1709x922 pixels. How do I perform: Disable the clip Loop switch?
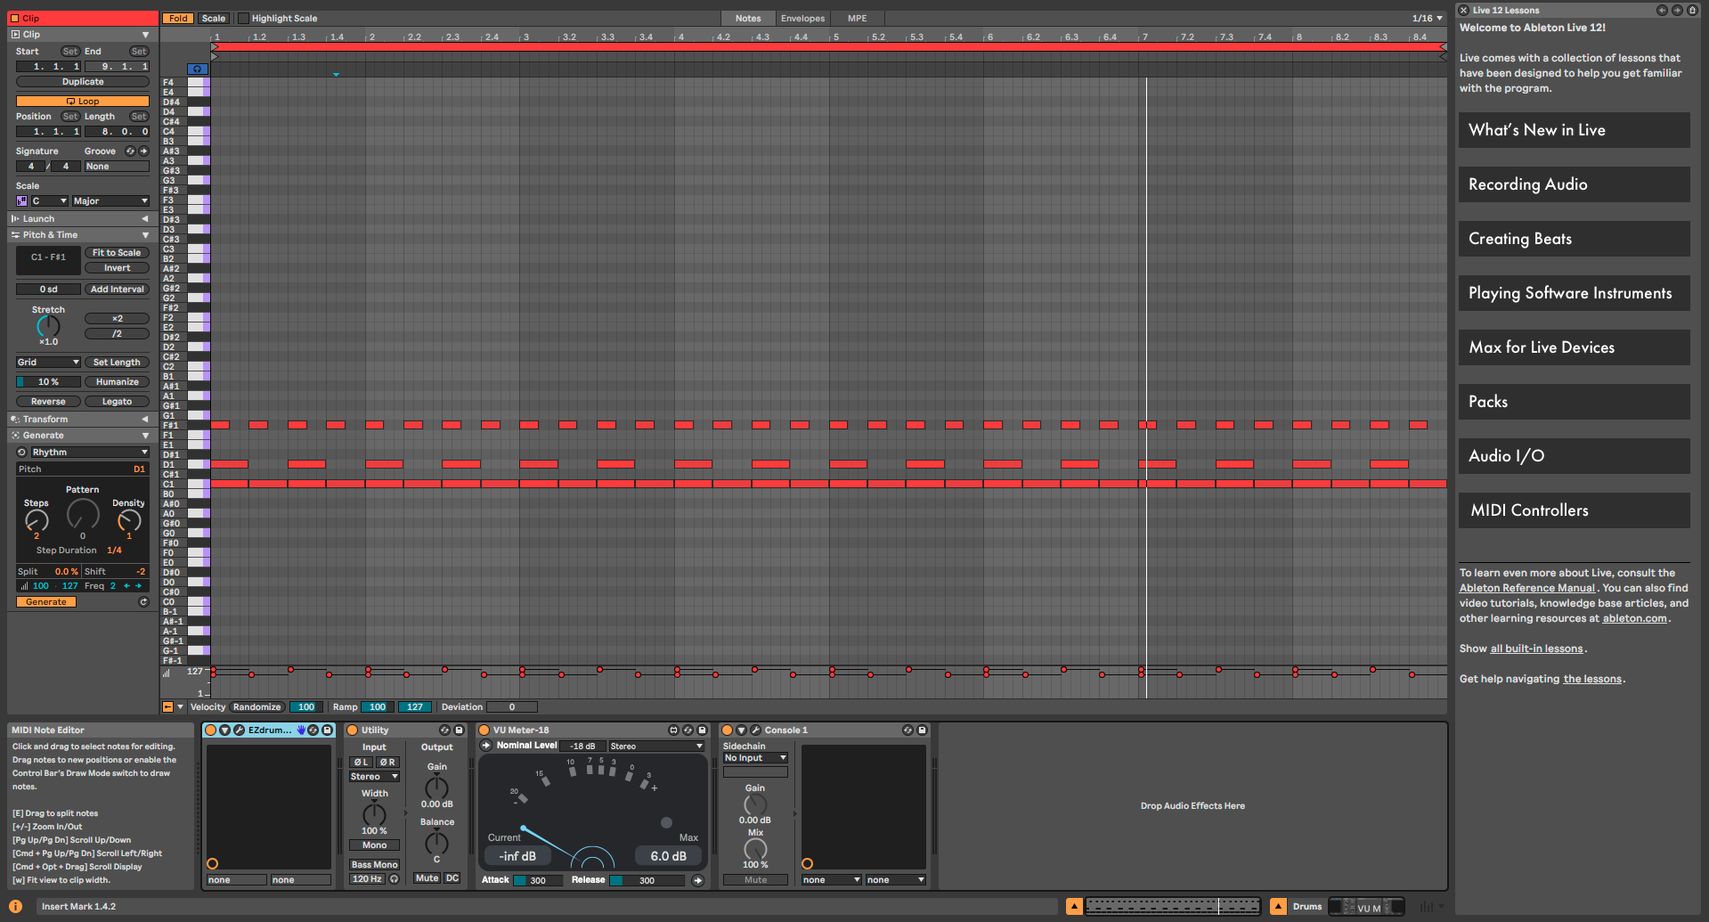[83, 102]
